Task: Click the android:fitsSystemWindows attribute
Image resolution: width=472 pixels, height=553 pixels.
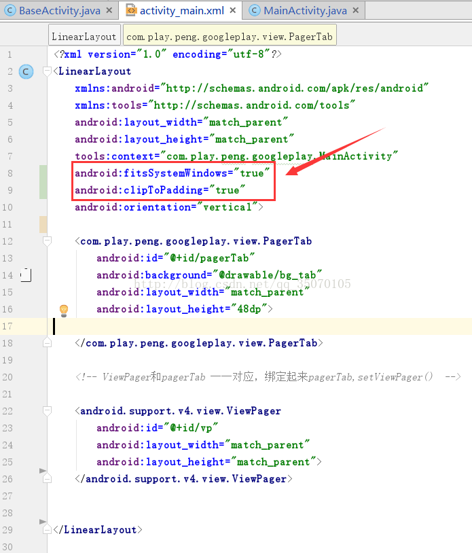Action: [x=172, y=173]
